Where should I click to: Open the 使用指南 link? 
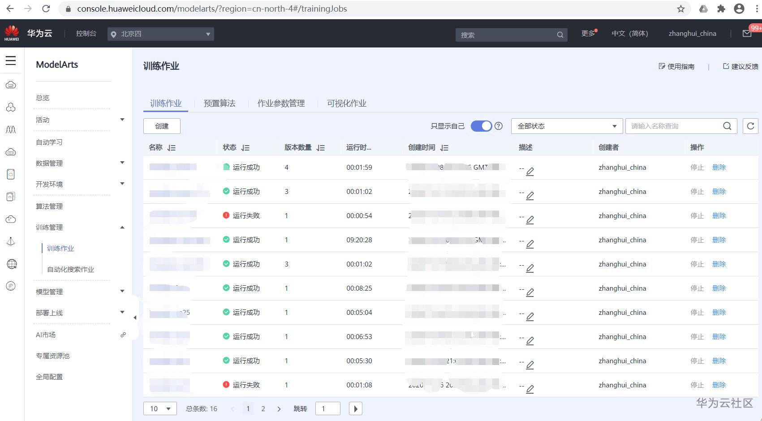[676, 66]
